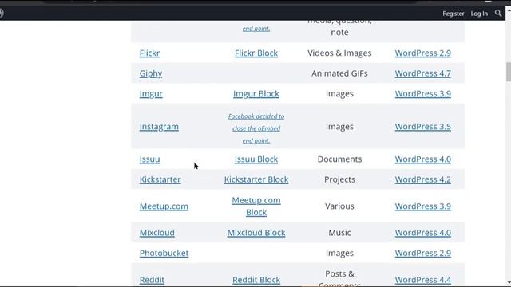The width and height of the screenshot is (511, 287).
Task: Click 'Projects' cell in Kickstarter row
Action: 339,179
